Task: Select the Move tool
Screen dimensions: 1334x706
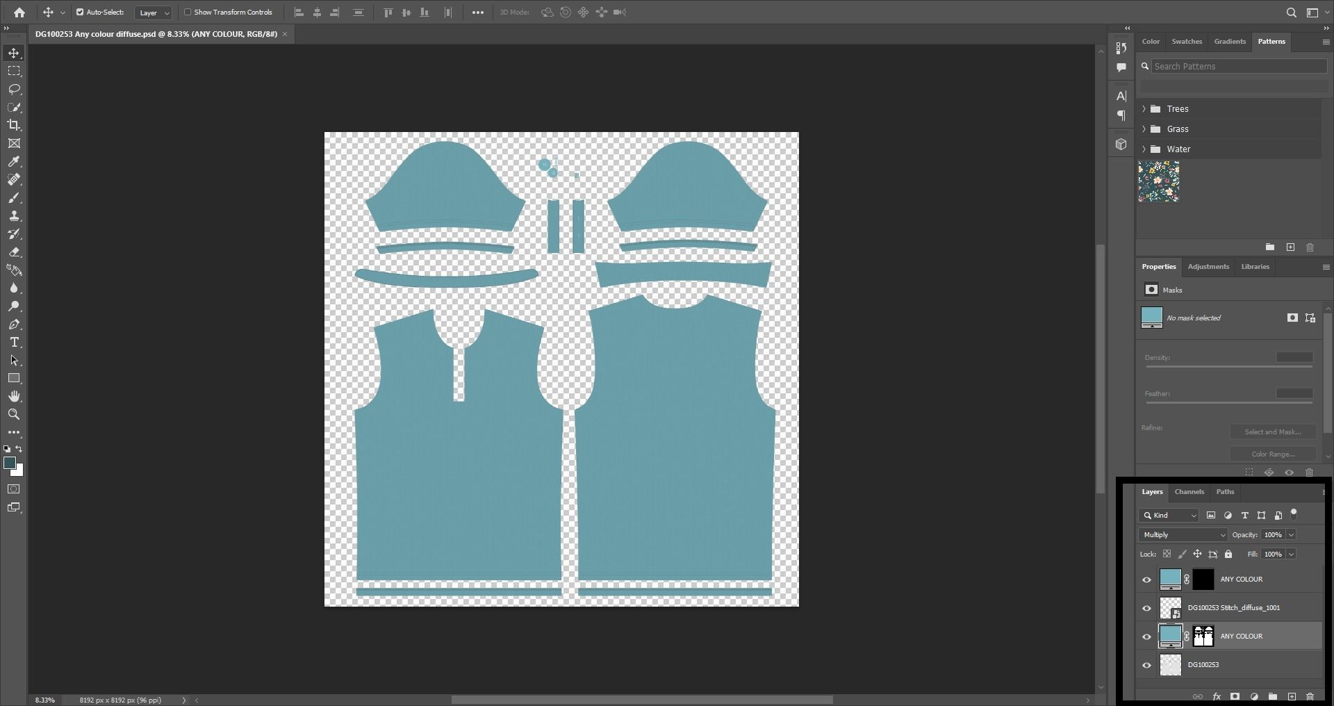Action: click(x=14, y=53)
